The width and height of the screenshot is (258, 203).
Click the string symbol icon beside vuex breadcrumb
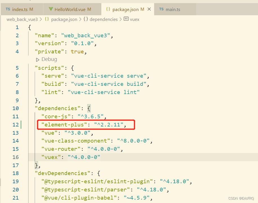pyautogui.click(x=126, y=19)
